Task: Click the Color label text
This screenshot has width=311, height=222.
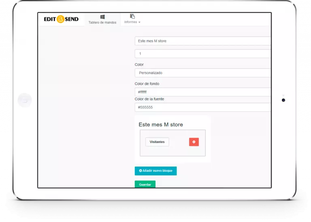Action: (x=139, y=64)
